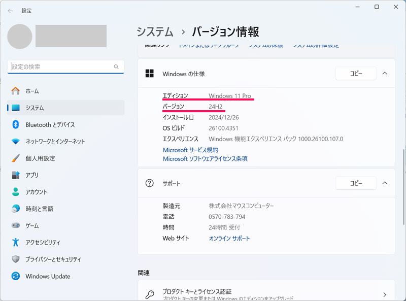The height and width of the screenshot is (301, 406).
Task: Open ゲーム settings
Action: [x=66, y=225]
